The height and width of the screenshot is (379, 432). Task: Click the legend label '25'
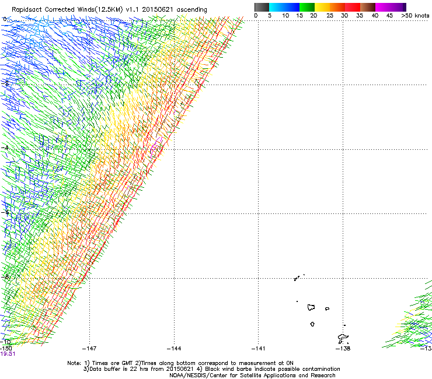330,15
